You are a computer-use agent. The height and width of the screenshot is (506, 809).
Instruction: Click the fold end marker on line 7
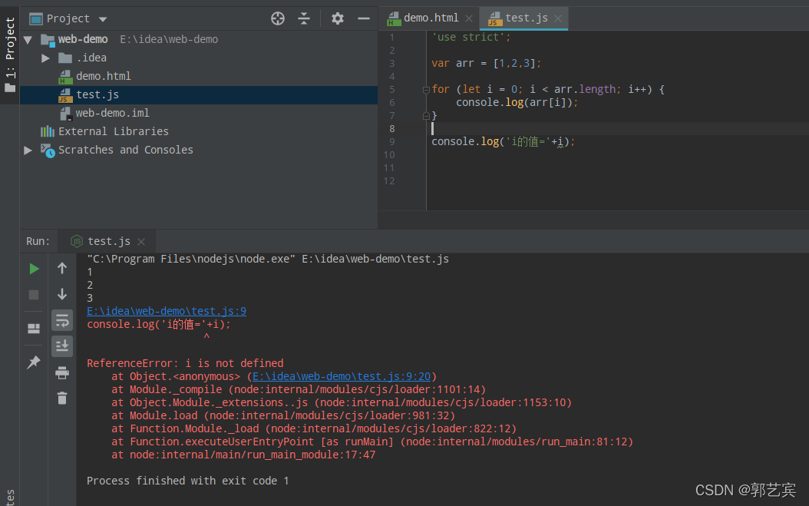(x=426, y=116)
